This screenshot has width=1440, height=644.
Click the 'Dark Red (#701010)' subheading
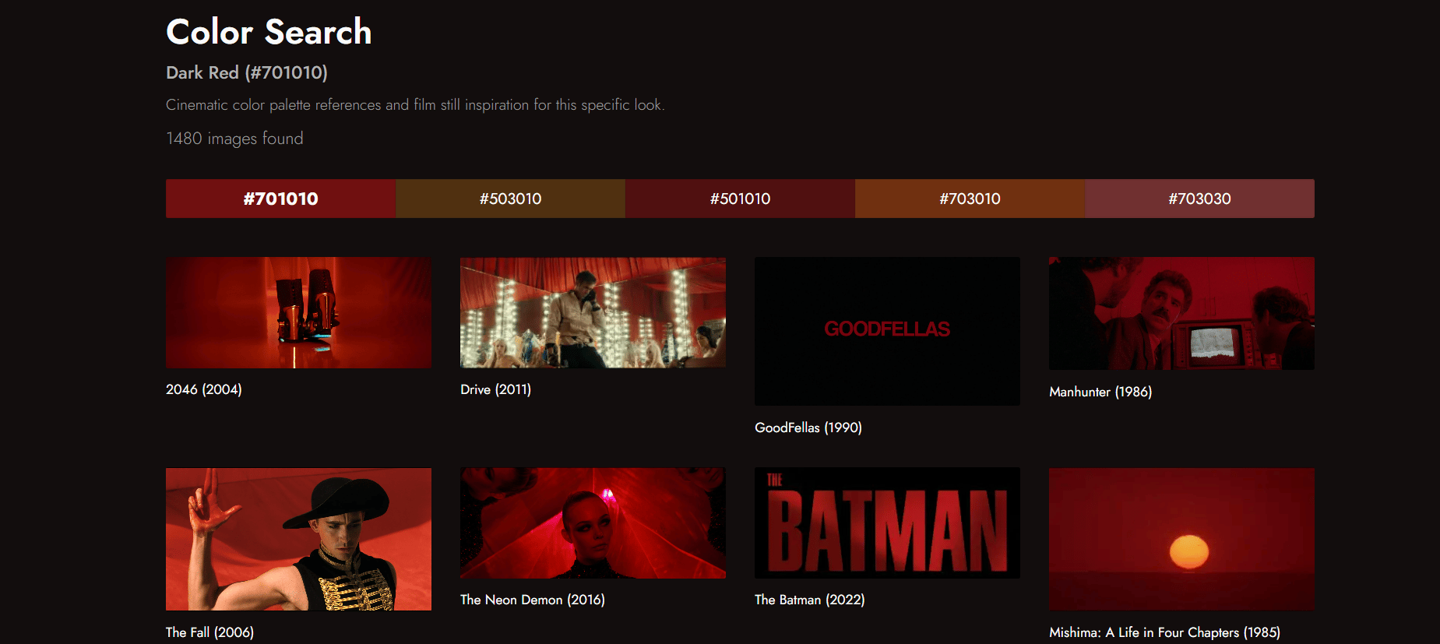pos(247,72)
